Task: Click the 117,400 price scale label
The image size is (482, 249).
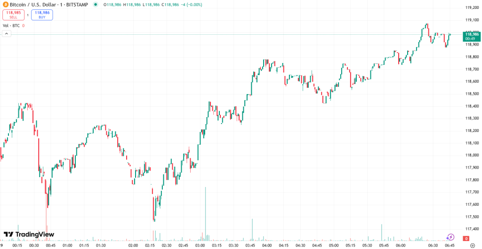Action: (472, 229)
